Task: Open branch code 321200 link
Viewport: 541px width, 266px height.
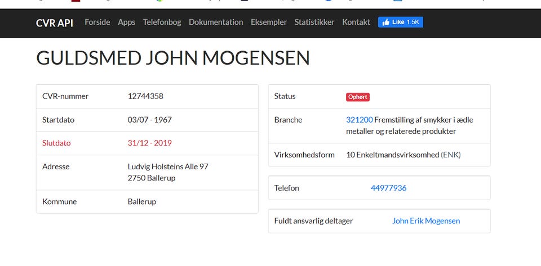Action: [359, 120]
